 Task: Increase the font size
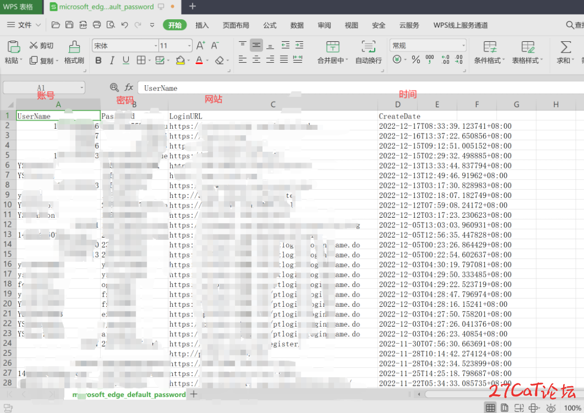[200, 46]
